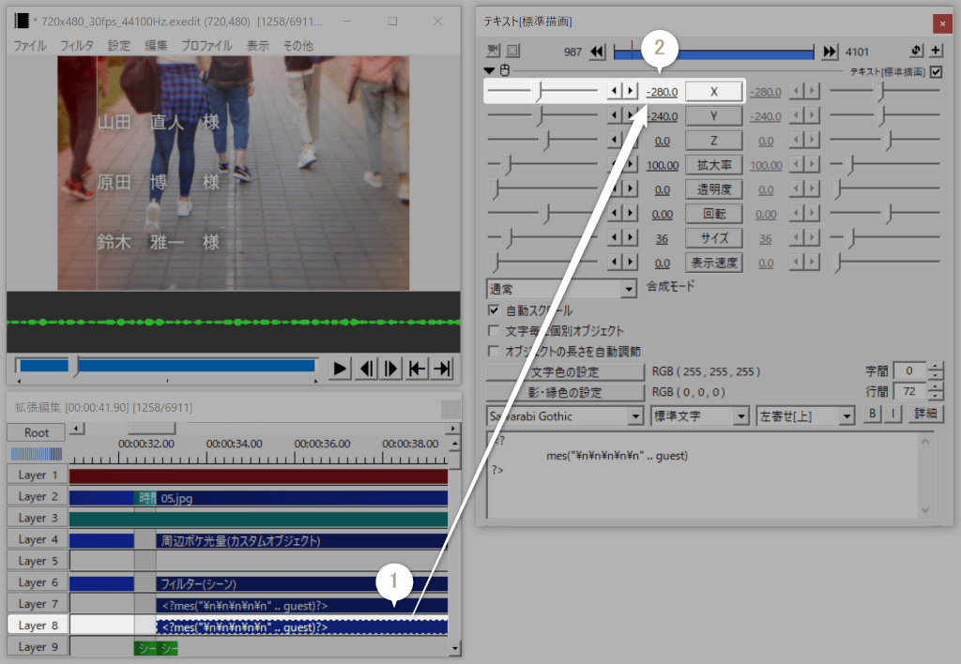
Task: Uncheck the 自動スクロール checkbox
Action: coord(495,310)
